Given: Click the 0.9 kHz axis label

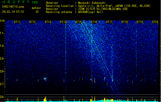Looking at the screenshot, I should 2,59.
